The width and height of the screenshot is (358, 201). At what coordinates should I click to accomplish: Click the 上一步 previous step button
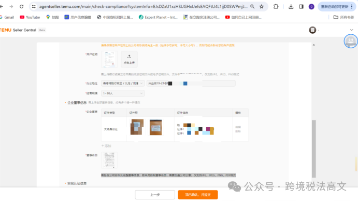pyautogui.click(x=155, y=195)
